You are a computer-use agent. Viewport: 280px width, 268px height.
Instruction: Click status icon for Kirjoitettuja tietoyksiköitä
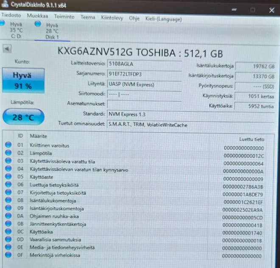tap(8, 192)
